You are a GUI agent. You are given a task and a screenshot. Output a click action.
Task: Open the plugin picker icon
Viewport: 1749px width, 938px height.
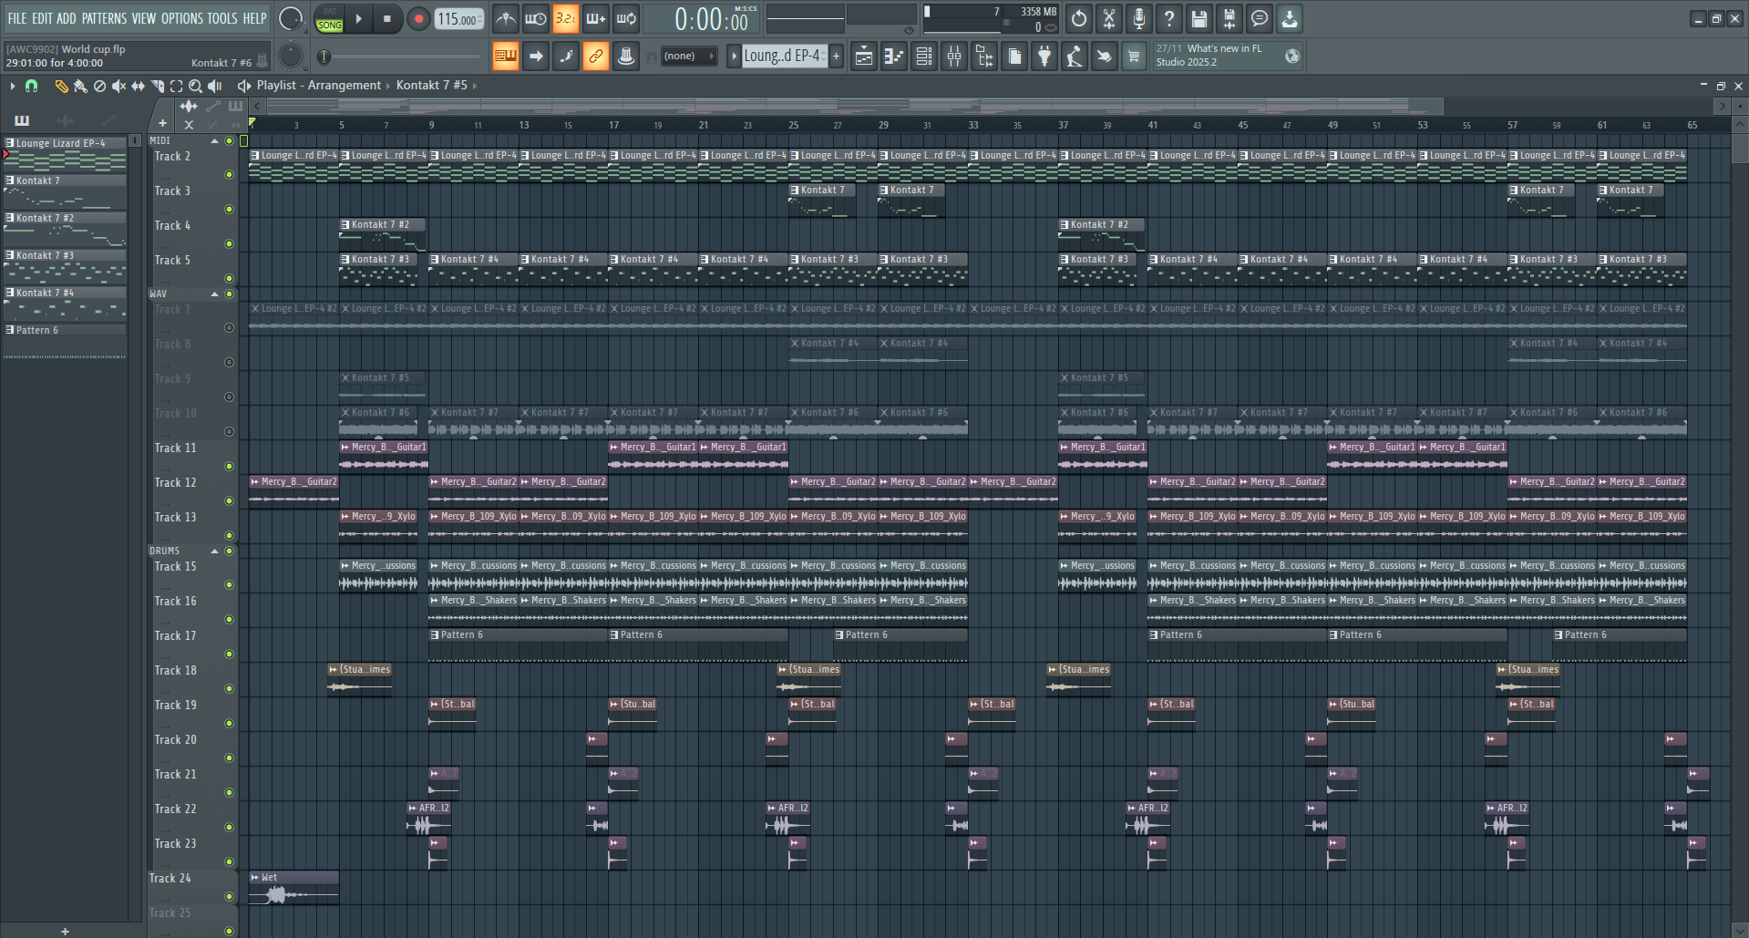[1044, 56]
